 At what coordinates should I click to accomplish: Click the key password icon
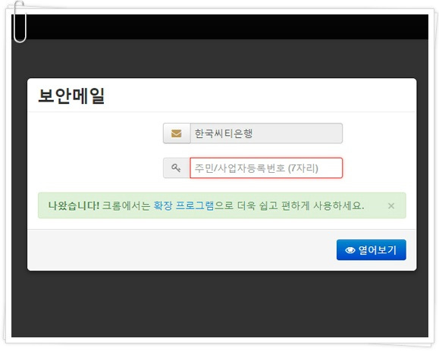[x=176, y=168]
